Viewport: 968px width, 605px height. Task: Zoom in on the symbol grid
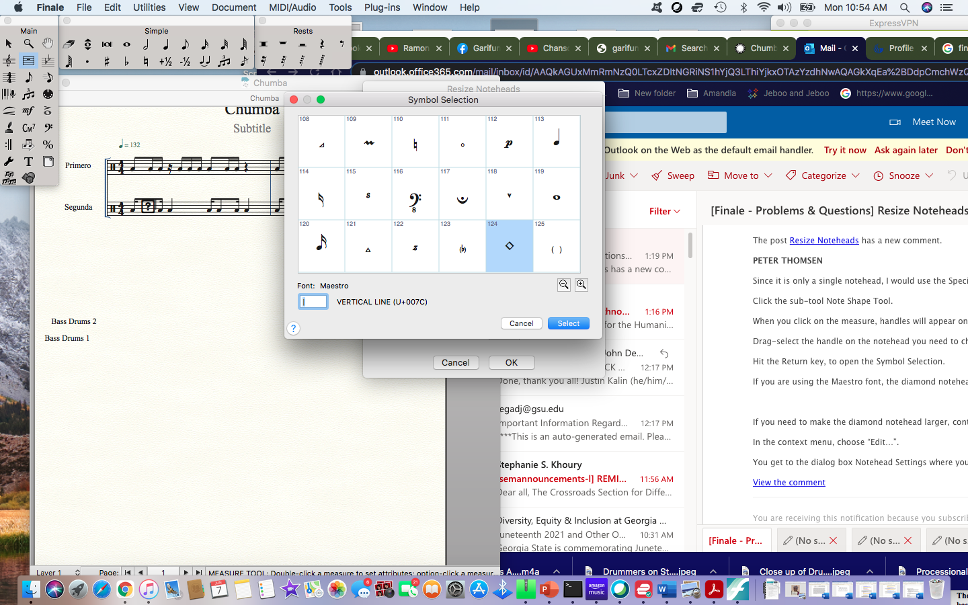[581, 285]
